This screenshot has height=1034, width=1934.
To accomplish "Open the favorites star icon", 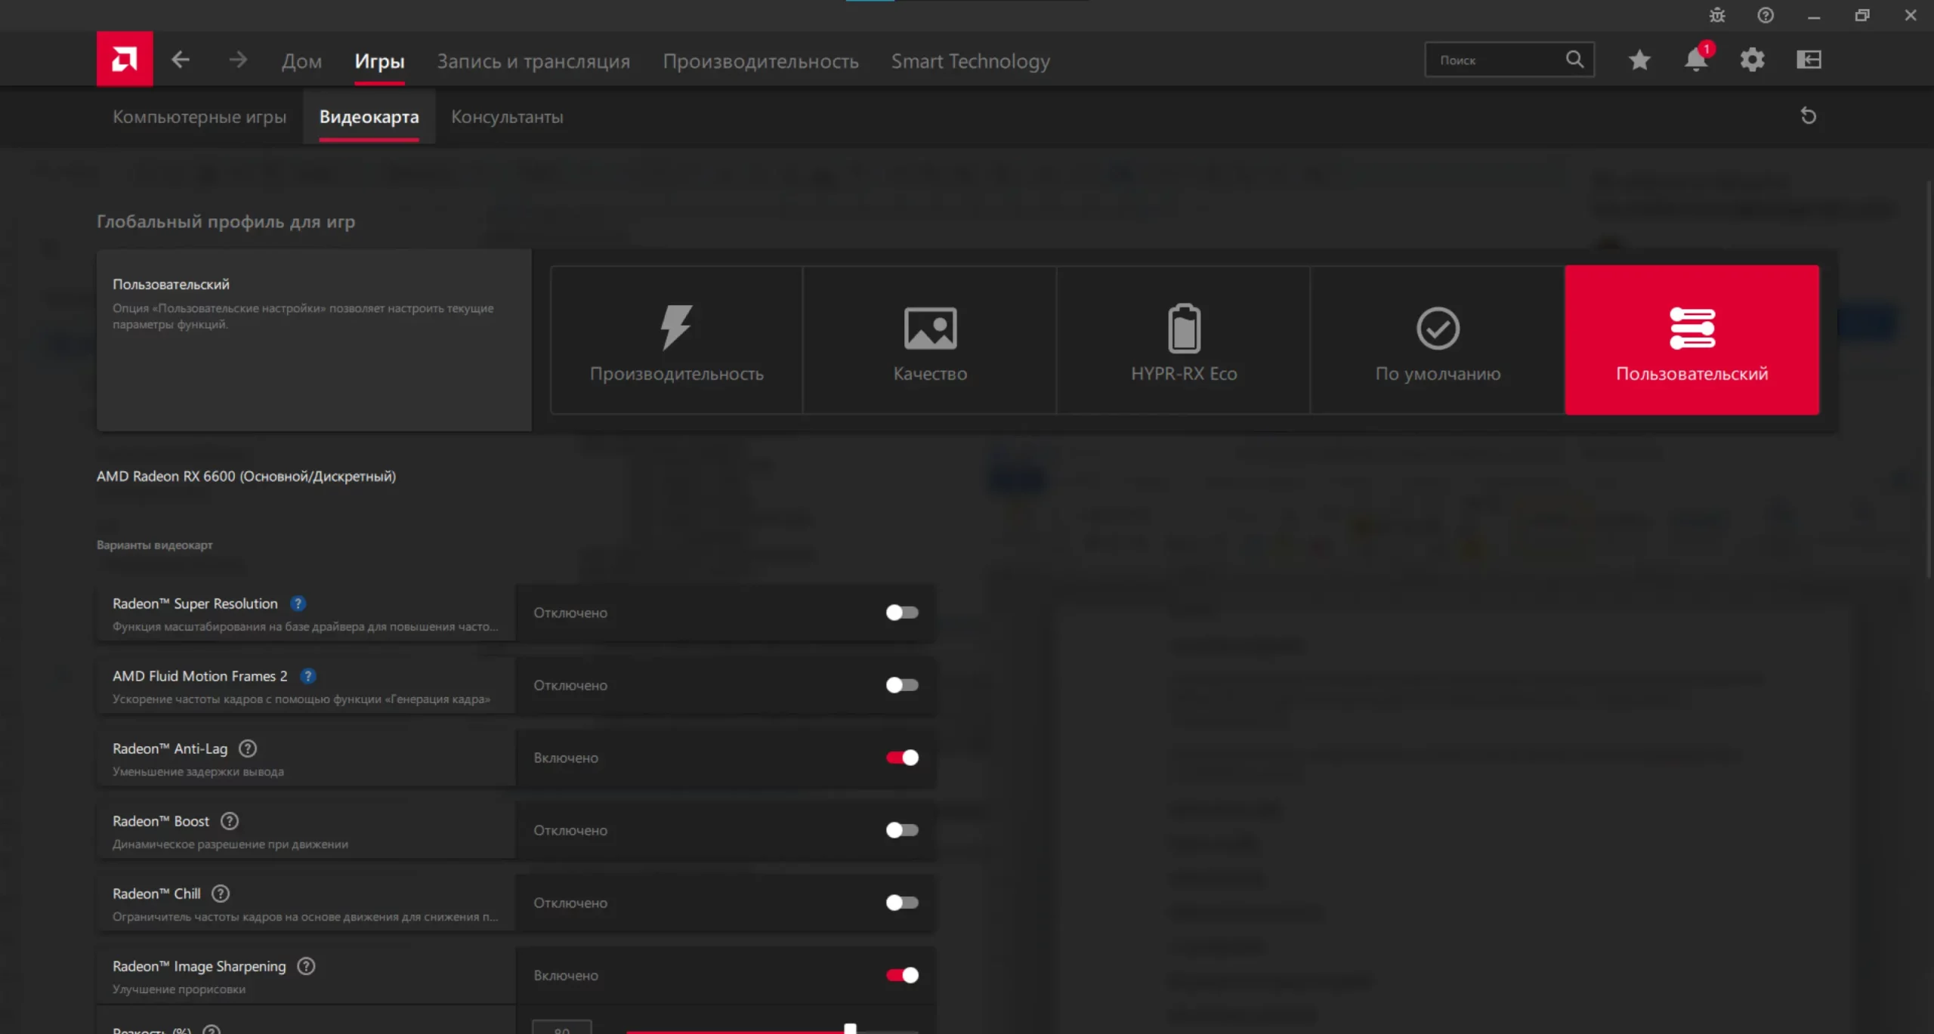I will [1639, 60].
